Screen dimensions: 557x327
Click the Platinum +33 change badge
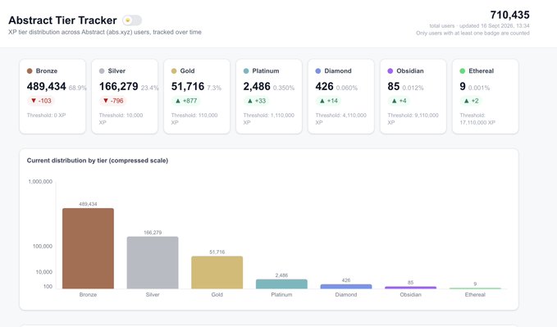(257, 101)
